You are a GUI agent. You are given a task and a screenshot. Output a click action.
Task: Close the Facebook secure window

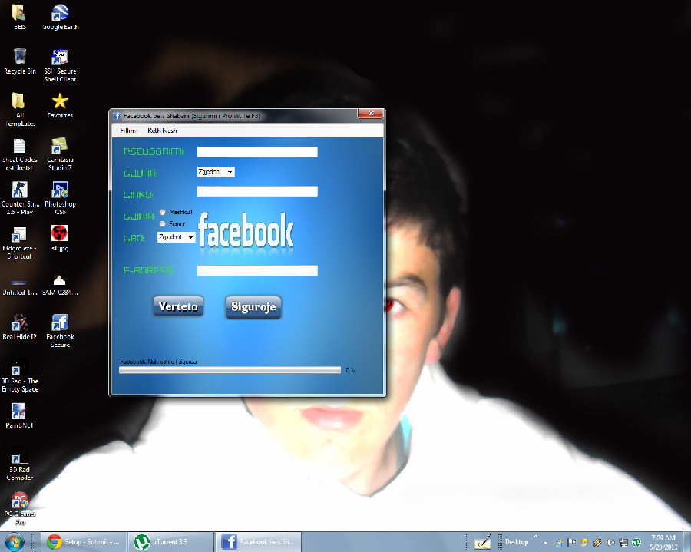[371, 114]
